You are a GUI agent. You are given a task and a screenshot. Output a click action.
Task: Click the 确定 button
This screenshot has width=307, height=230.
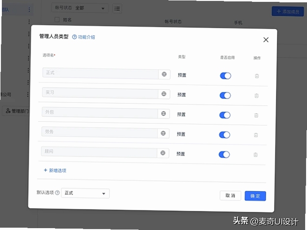pyautogui.click(x=255, y=196)
